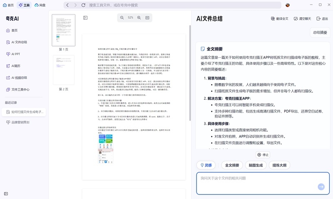Click the 52% zoom level value
Image resolution: width=333 pixels, height=199 pixels.
pos(130,17)
